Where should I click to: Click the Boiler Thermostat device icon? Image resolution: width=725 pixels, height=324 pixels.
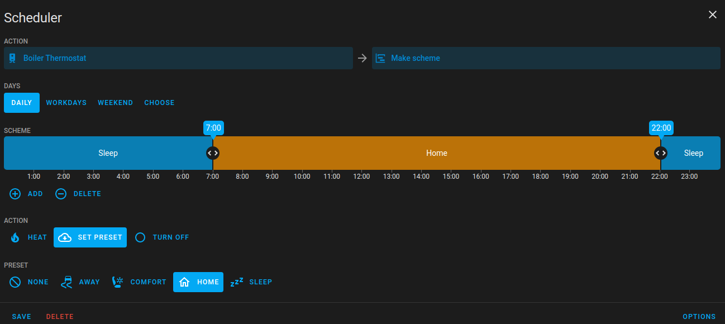pyautogui.click(x=12, y=58)
